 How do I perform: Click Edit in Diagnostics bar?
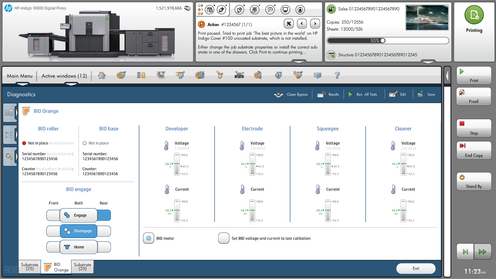(397, 95)
